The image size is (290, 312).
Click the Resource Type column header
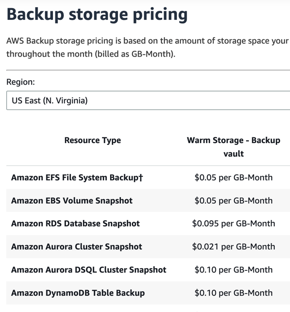92,140
